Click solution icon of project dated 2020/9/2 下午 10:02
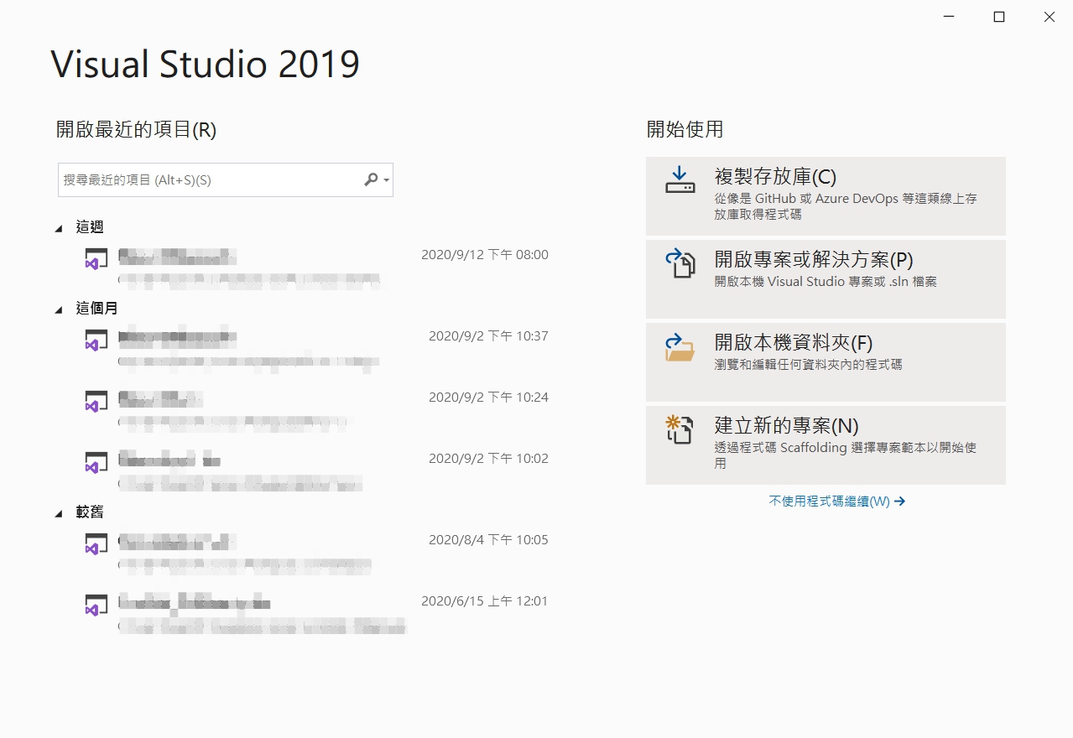Image resolution: width=1073 pixels, height=738 pixels. (96, 463)
